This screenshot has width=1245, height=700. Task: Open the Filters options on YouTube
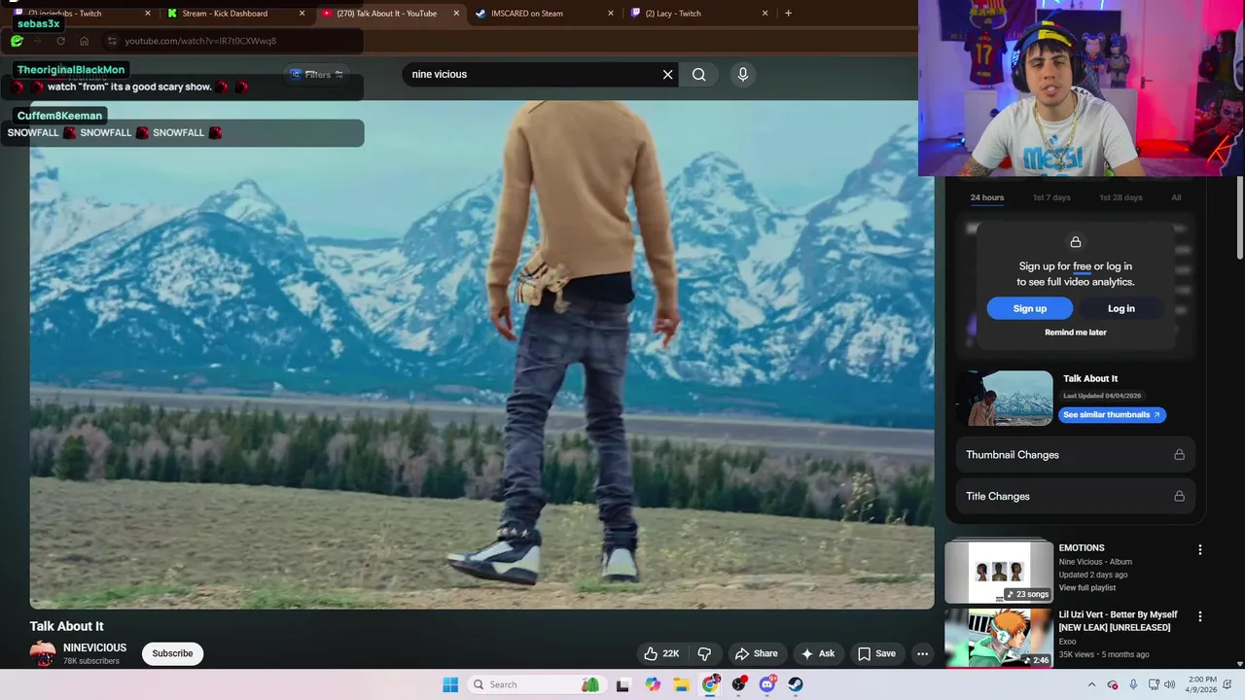click(317, 74)
